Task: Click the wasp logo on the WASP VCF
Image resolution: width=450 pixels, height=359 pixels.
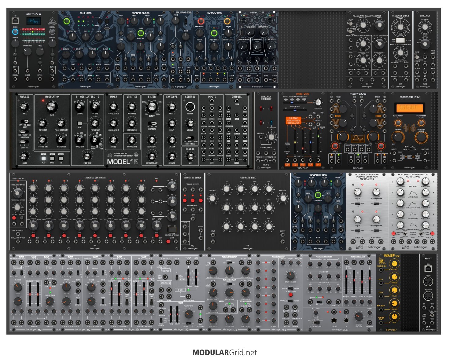Action: pyautogui.click(x=382, y=261)
